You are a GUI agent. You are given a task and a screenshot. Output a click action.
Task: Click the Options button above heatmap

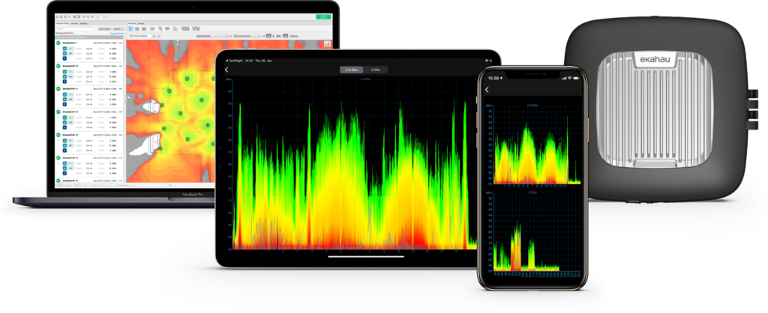[x=293, y=35]
